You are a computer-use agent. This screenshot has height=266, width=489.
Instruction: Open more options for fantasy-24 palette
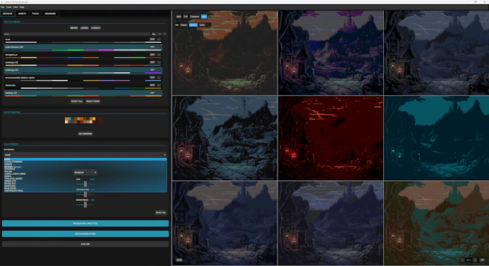click(x=159, y=93)
